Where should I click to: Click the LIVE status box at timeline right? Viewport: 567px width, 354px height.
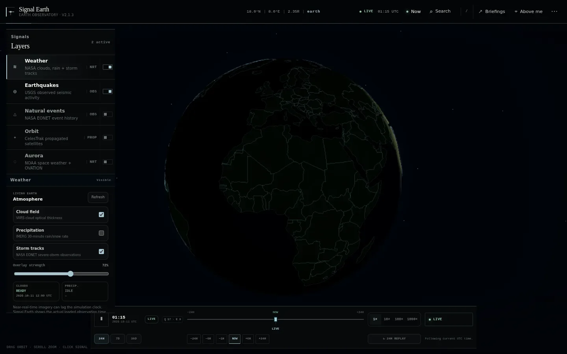[x=449, y=319]
